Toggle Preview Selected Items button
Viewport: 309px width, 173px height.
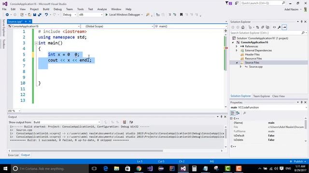(x=284, y=27)
